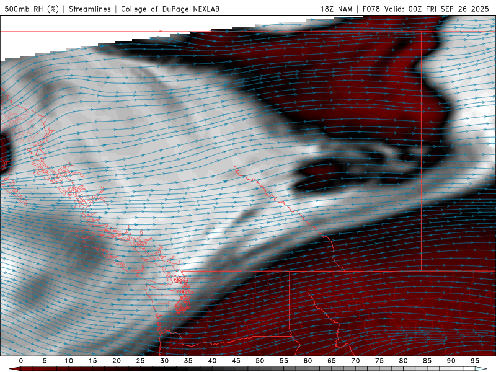Image resolution: width=496 pixels, height=372 pixels.
Task: Click the colorbar label "70"
Action: coord(355,361)
